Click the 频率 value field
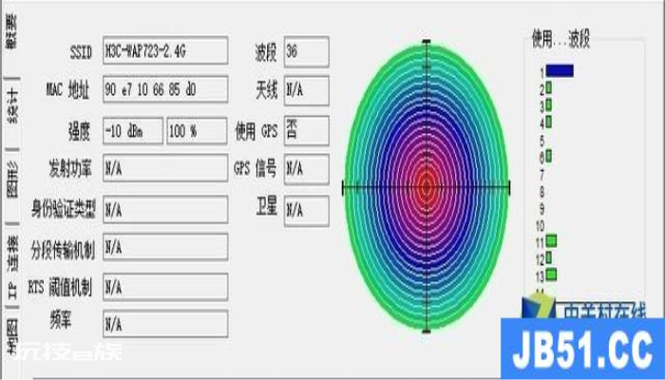The height and width of the screenshot is (380, 665). pyautogui.click(x=165, y=325)
